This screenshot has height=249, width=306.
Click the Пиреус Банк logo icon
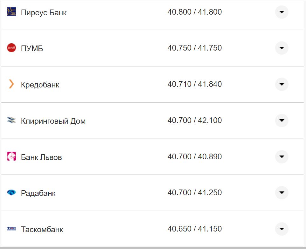click(x=10, y=12)
